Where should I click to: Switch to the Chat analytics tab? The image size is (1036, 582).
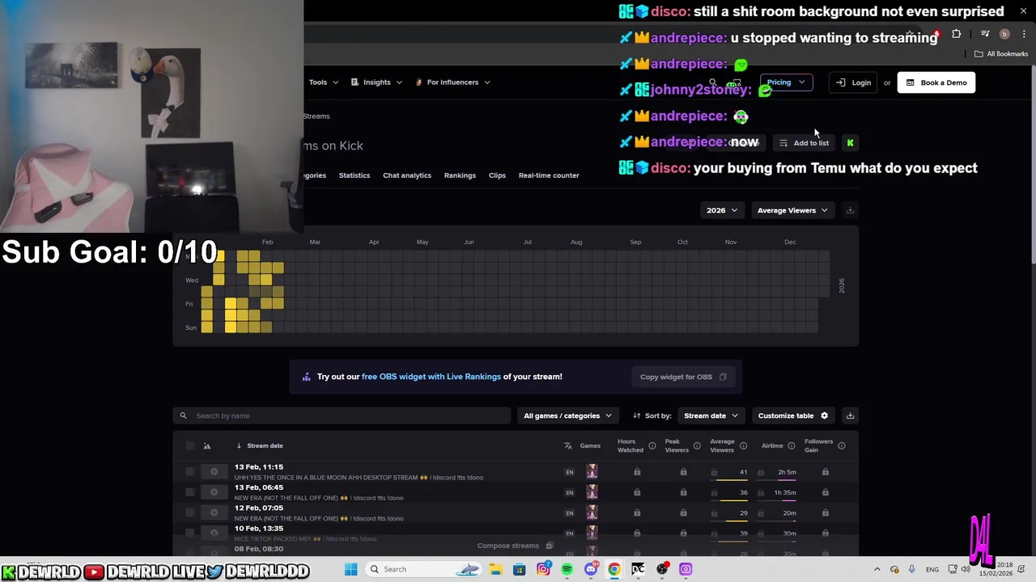point(407,175)
